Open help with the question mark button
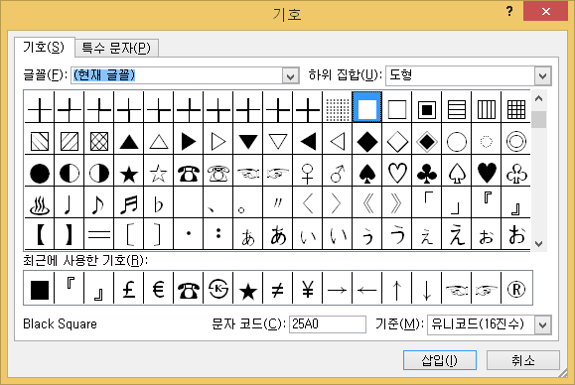The height and width of the screenshot is (385, 575). [x=509, y=11]
